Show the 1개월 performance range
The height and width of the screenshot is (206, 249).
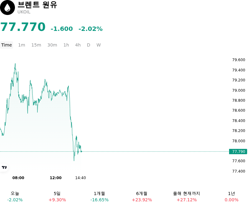pos(99,196)
